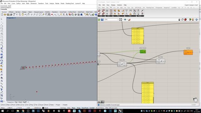
Task: Open the Rhino Surface menu
Action: coord(18,3)
